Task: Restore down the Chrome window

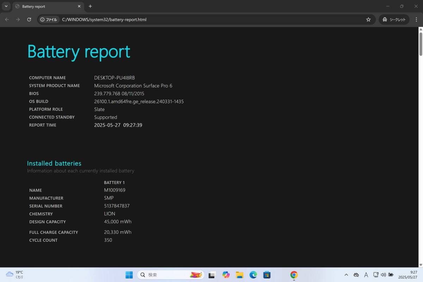Action: (x=401, y=6)
